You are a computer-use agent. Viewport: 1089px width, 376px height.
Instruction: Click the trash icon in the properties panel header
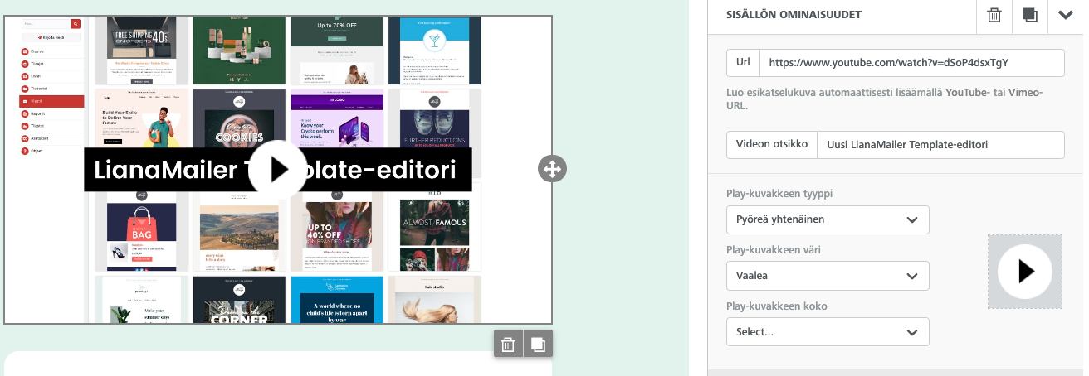click(x=994, y=16)
